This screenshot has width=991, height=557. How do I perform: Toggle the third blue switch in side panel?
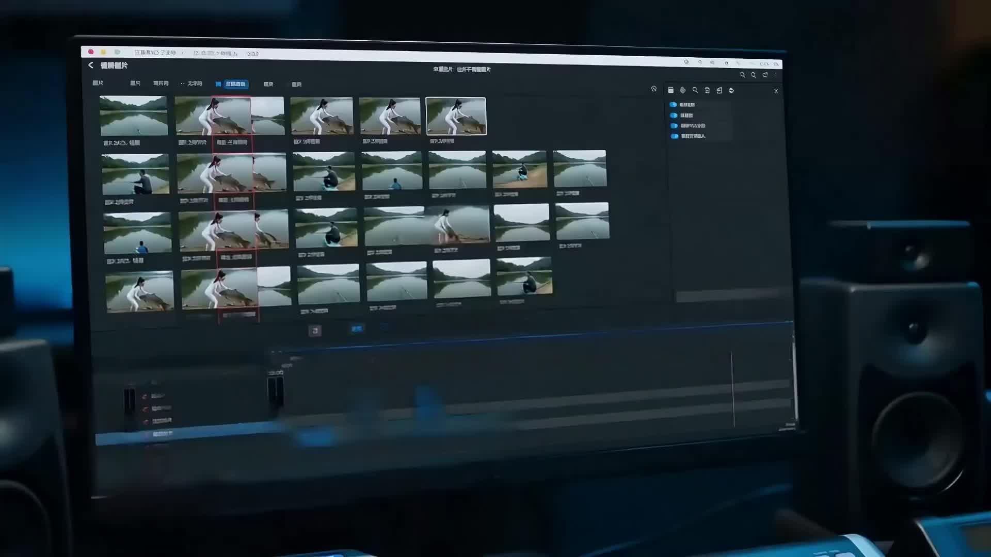pos(674,126)
